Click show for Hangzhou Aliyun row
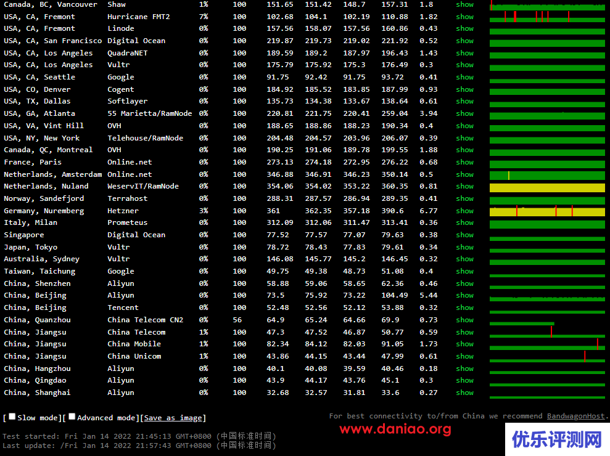Screen dimensions: 610x456 pos(465,368)
